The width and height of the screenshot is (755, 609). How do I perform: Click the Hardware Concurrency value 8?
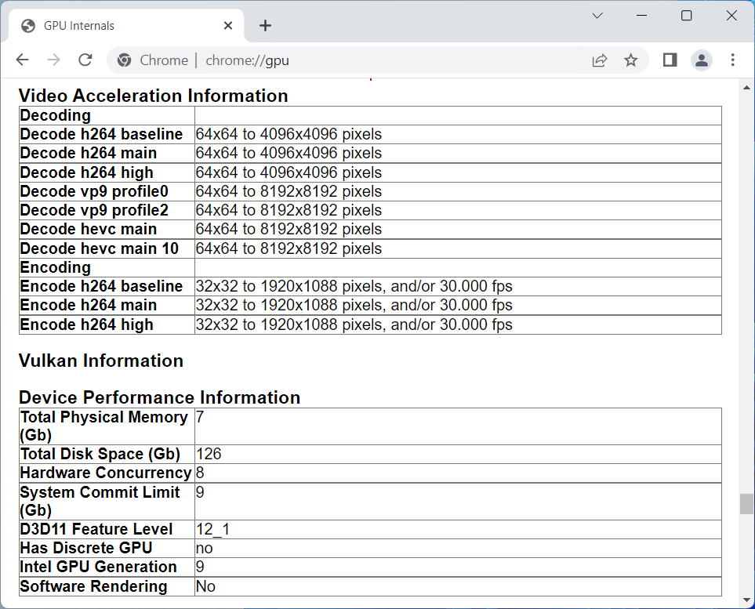click(200, 473)
